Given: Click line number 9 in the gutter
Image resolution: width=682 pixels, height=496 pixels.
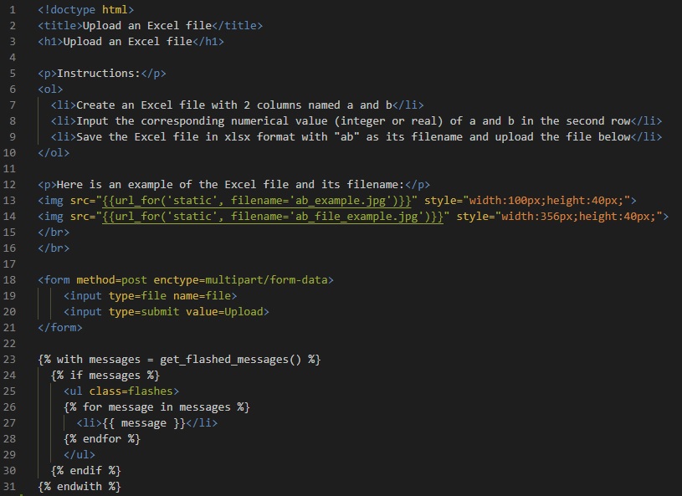Looking at the screenshot, I should click(x=13, y=137).
